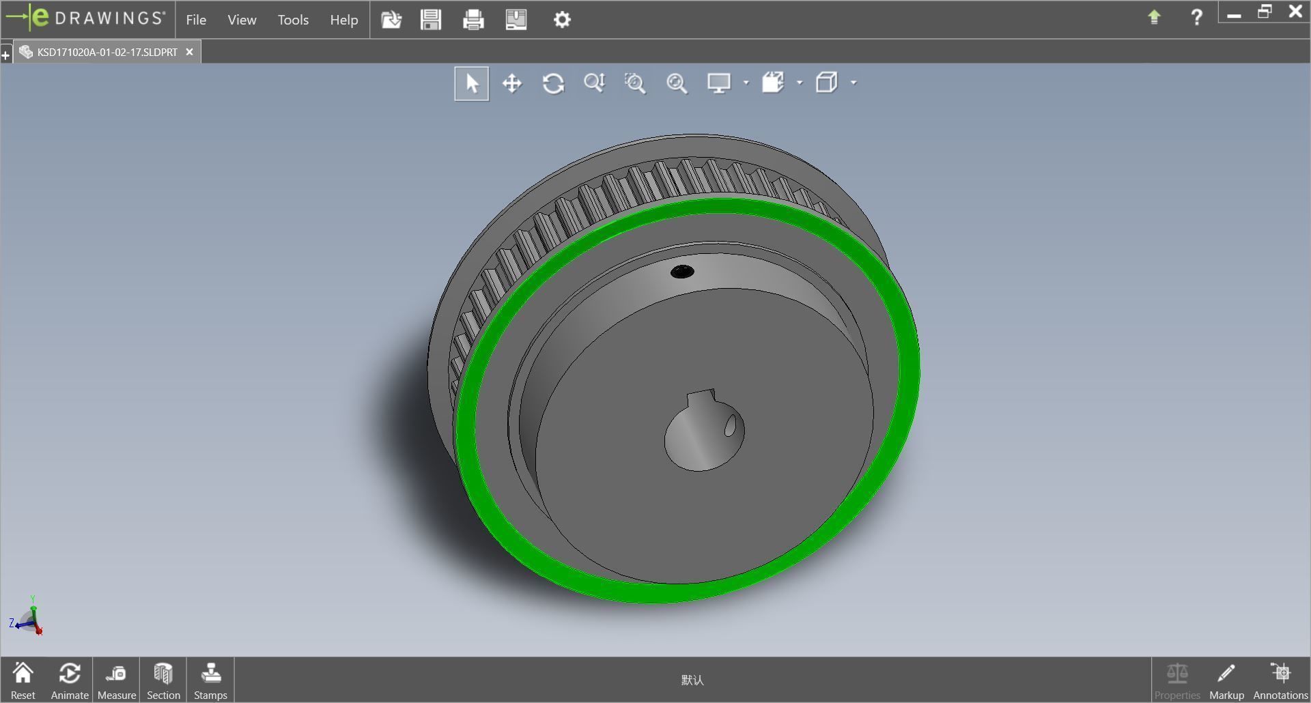
Task: Click the view orientation icon
Action: (x=773, y=83)
